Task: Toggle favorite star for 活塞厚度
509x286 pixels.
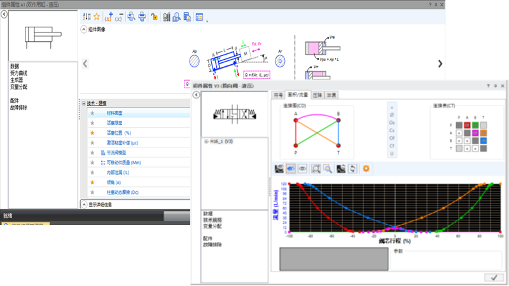Action: [92, 123]
